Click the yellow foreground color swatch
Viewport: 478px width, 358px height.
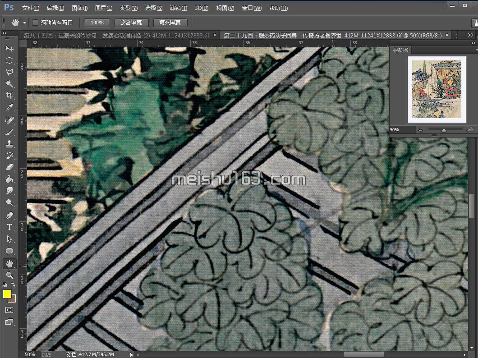7,294
